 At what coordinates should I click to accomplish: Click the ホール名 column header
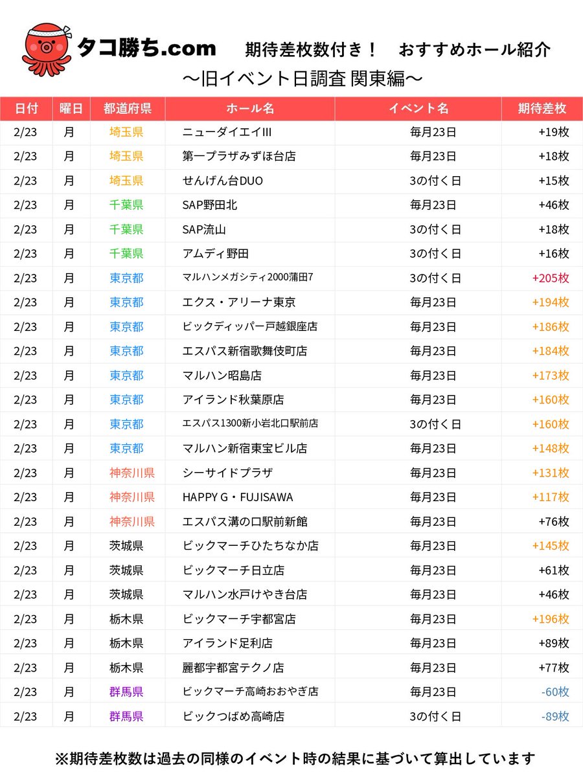250,108
